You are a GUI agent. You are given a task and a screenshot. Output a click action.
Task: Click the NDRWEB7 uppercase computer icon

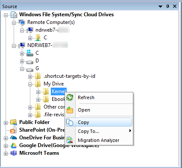[x=22, y=45]
